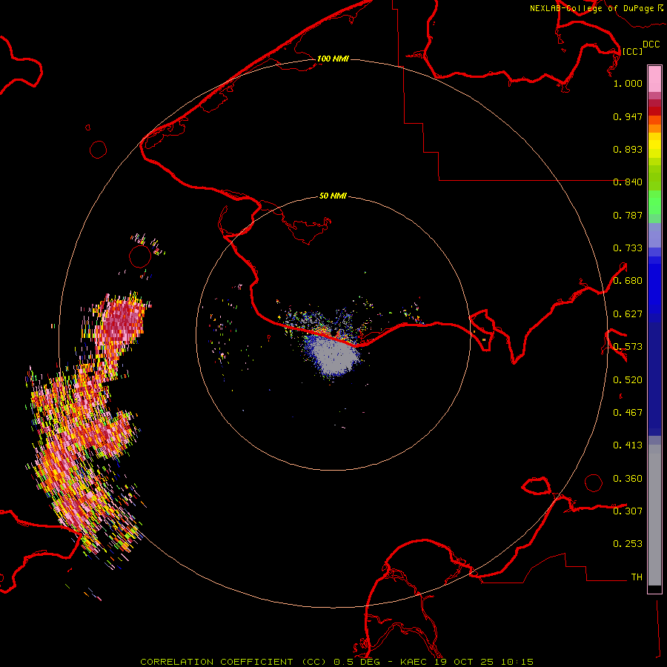Select the 0.840 scale value
This screenshot has width=667, height=667.
[628, 182]
